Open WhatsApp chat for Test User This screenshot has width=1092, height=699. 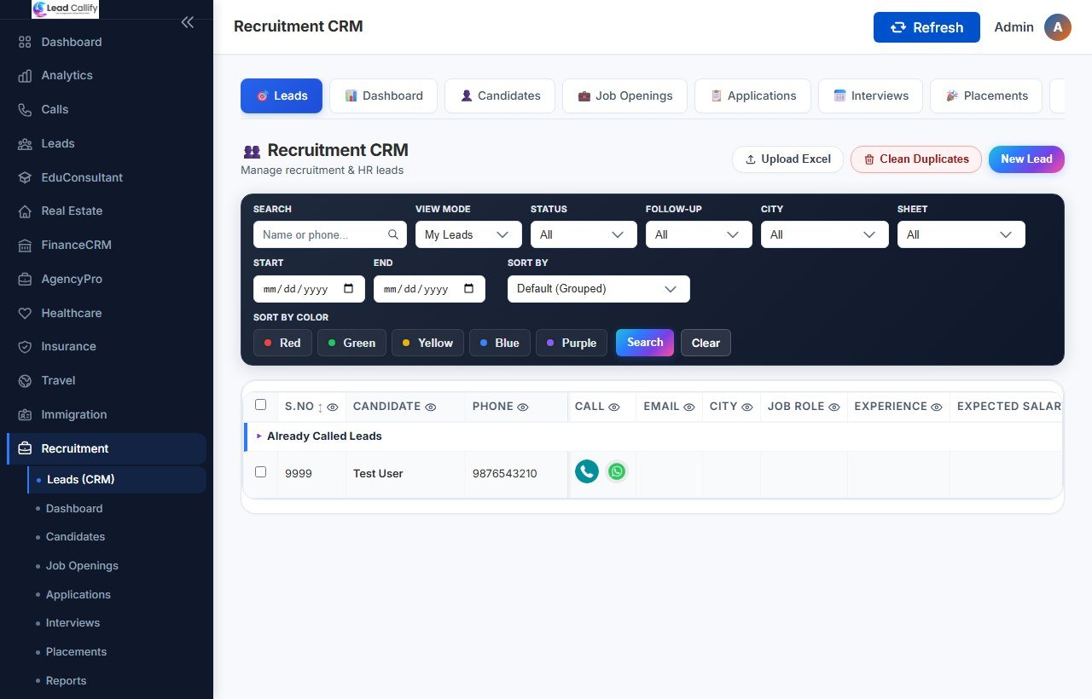click(x=617, y=471)
